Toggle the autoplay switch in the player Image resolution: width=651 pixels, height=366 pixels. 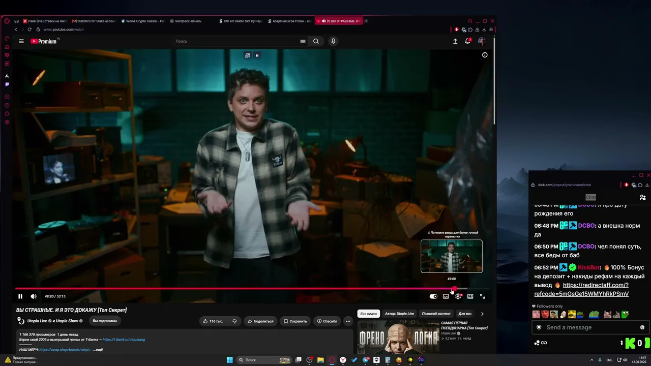[433, 296]
